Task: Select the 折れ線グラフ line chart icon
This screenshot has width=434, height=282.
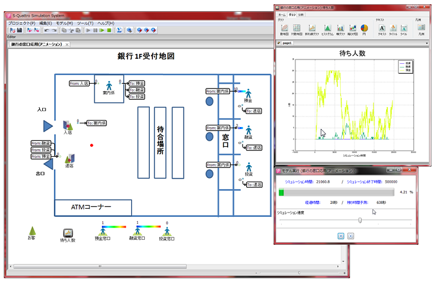Action: pos(311,29)
